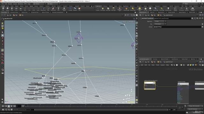Image resolution: width=204 pixels, height=114 pixels.
Task: Click the select arrow tool in the viewport sidebar
Action: 3,32
